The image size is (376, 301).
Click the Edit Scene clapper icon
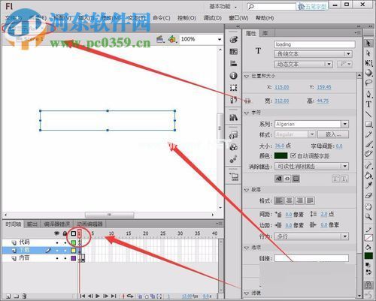click(x=160, y=39)
